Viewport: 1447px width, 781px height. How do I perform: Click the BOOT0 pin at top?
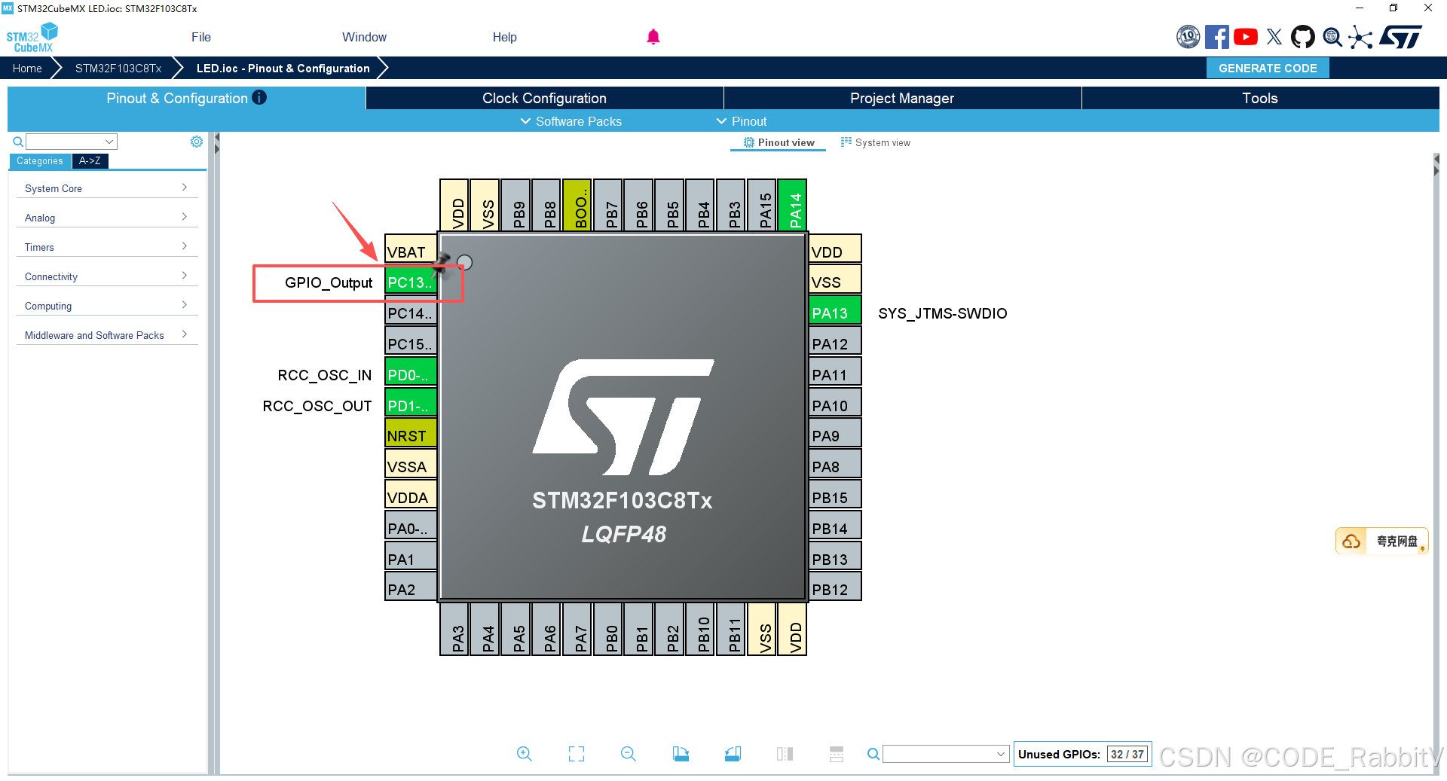[x=577, y=205]
